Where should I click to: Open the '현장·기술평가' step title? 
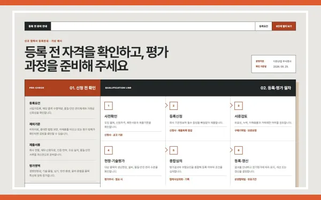click(x=114, y=161)
